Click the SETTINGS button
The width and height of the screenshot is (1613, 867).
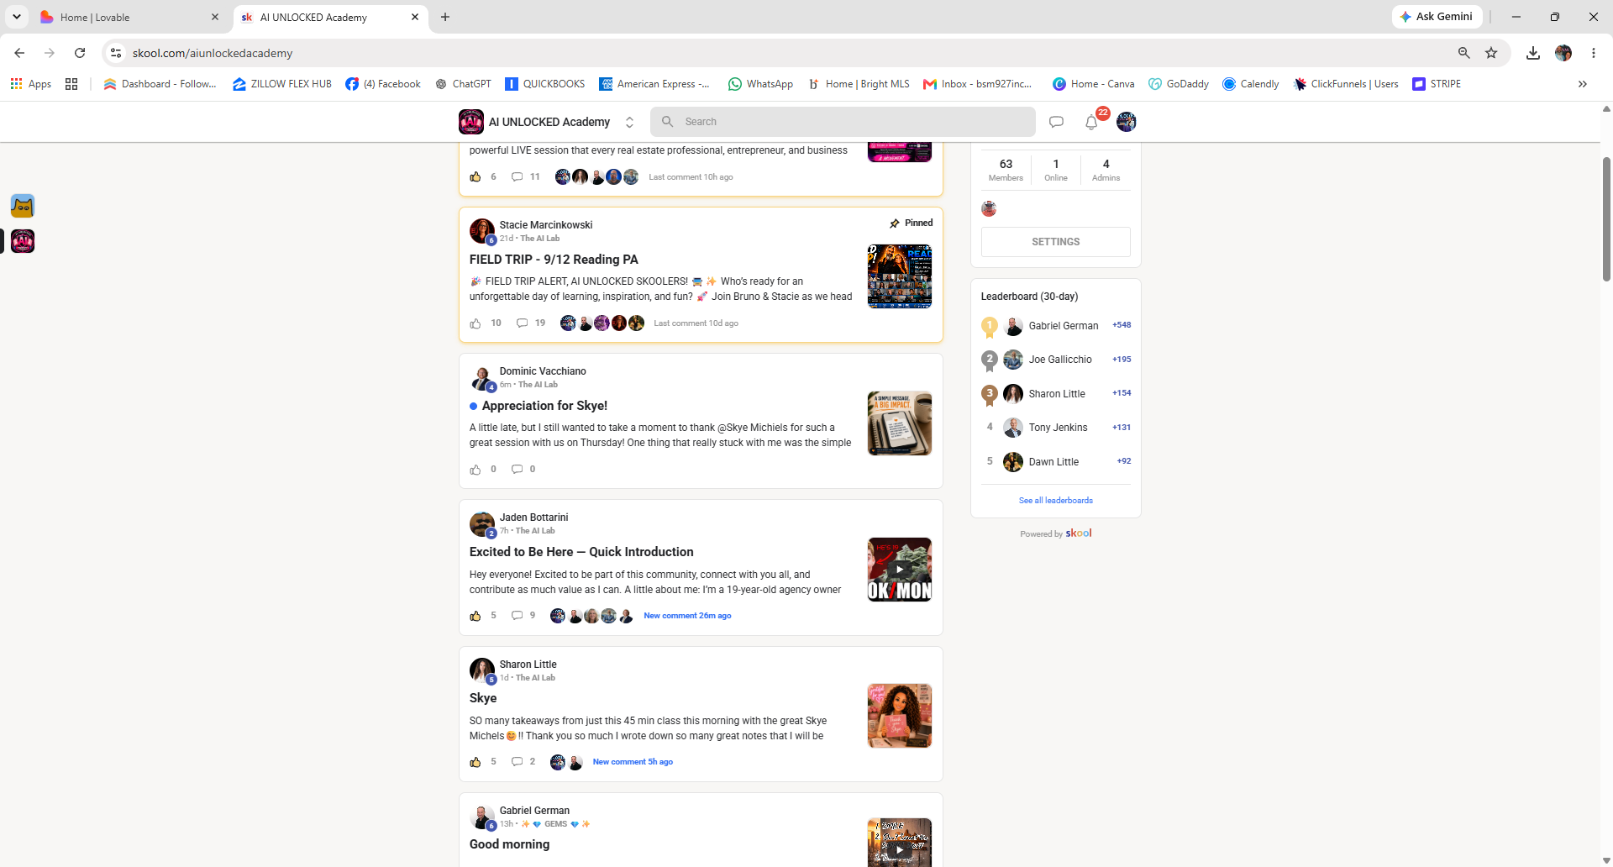[1056, 242]
